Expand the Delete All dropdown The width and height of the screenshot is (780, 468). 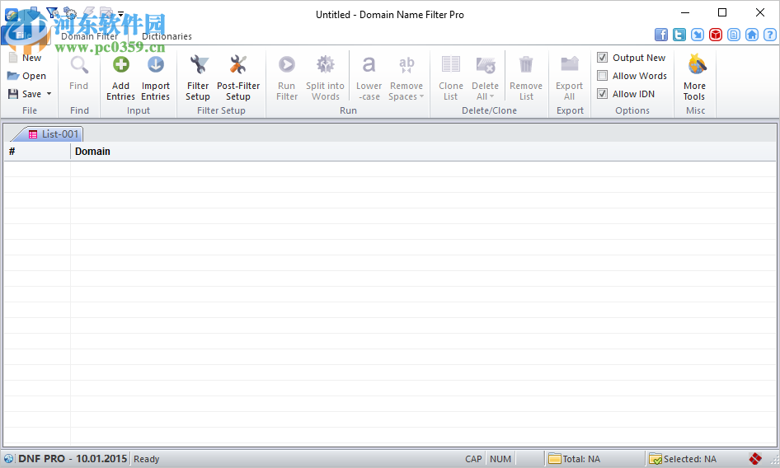491,96
